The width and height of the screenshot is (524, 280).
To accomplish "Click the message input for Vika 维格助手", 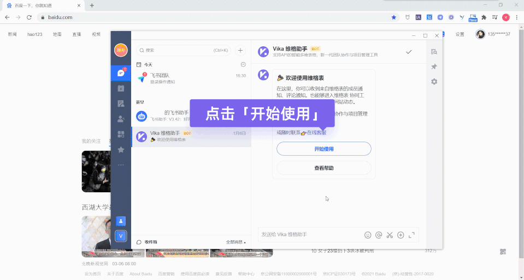I will [x=311, y=235].
